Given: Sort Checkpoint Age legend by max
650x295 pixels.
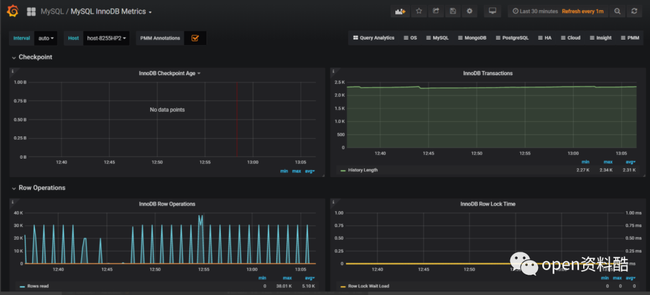Looking at the screenshot, I should coord(296,171).
